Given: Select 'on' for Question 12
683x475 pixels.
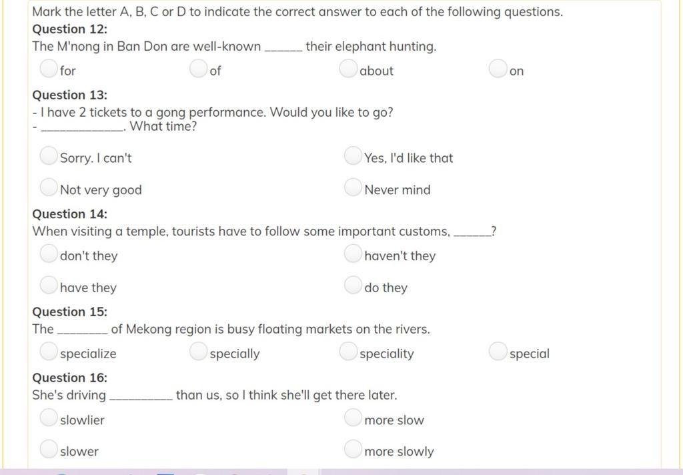Looking at the screenshot, I should (498, 69).
